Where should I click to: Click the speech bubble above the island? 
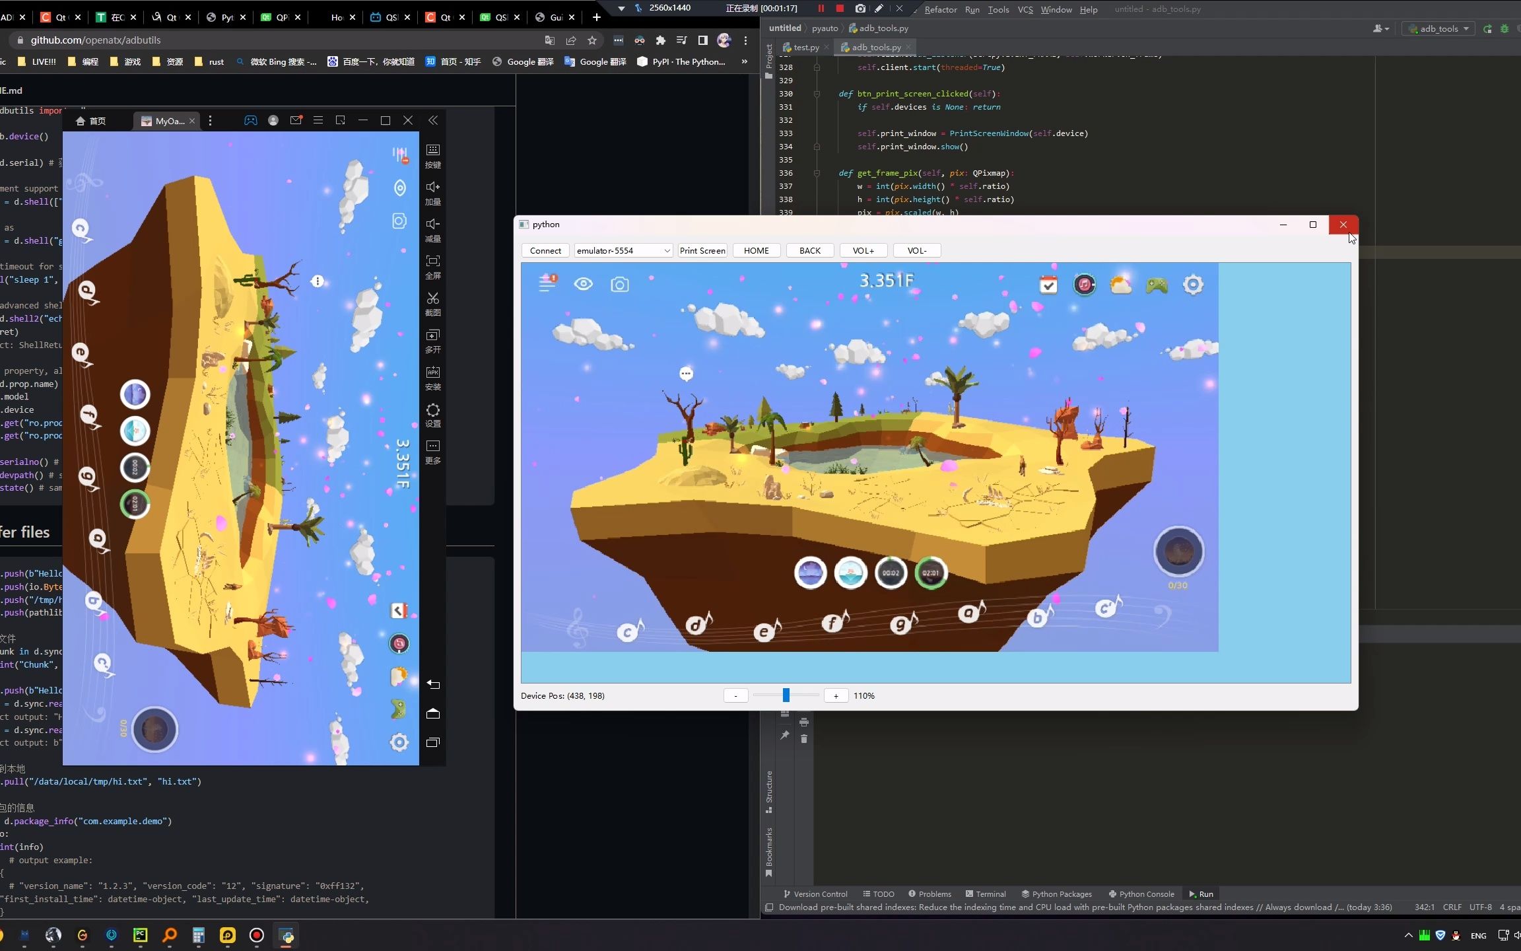point(686,374)
